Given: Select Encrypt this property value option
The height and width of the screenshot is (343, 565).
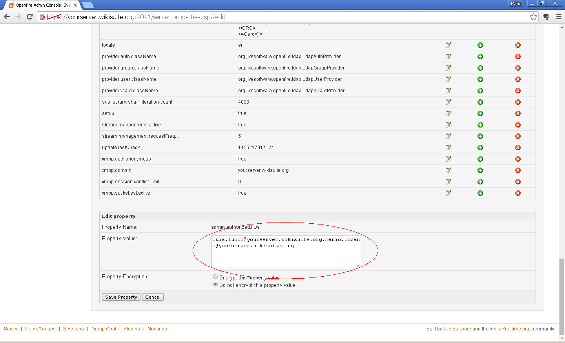Looking at the screenshot, I should 215,277.
